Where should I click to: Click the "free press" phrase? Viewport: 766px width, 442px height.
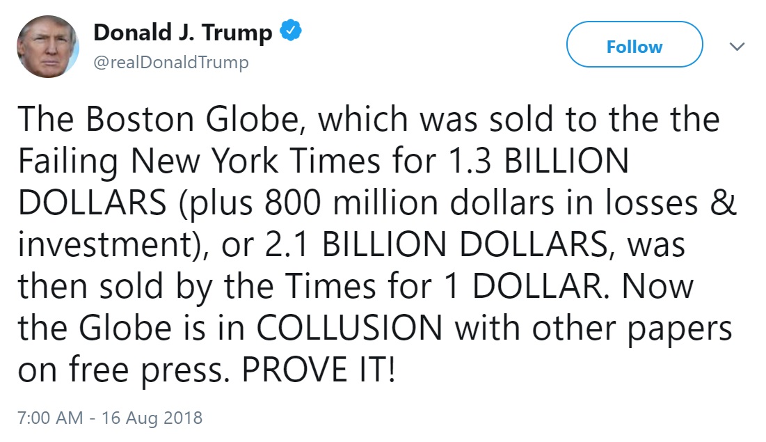click(x=145, y=369)
